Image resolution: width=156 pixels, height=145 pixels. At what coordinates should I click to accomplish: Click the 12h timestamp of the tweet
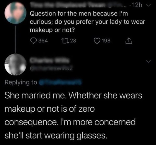coord(137,5)
